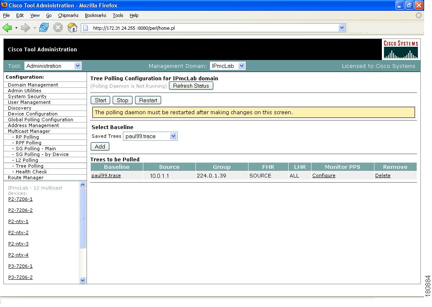Select device P2-ntv-2
The height and width of the screenshot is (307, 432).
coord(18,233)
